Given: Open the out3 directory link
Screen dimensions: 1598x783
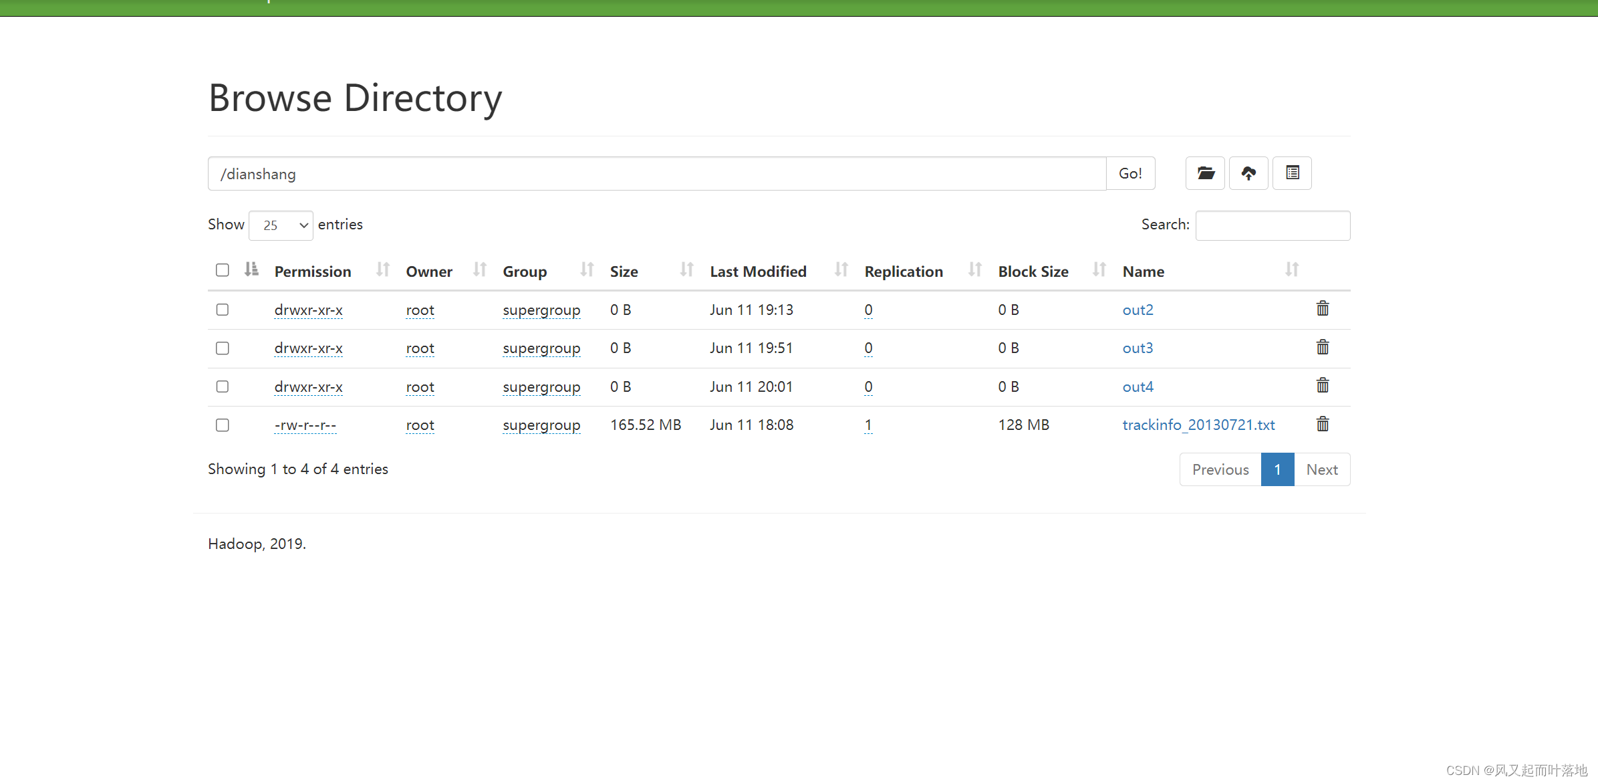Looking at the screenshot, I should (x=1138, y=348).
